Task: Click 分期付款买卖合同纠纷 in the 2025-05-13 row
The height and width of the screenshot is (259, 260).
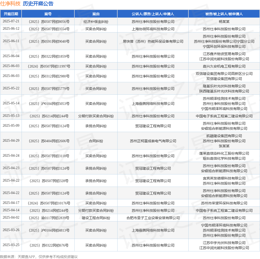Action: [96, 116]
